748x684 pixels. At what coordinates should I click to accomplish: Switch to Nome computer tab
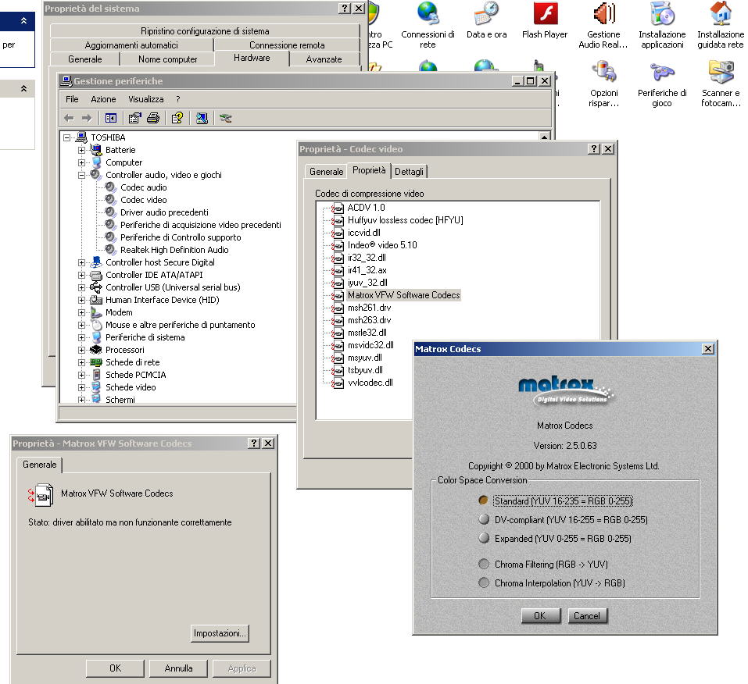(x=168, y=59)
